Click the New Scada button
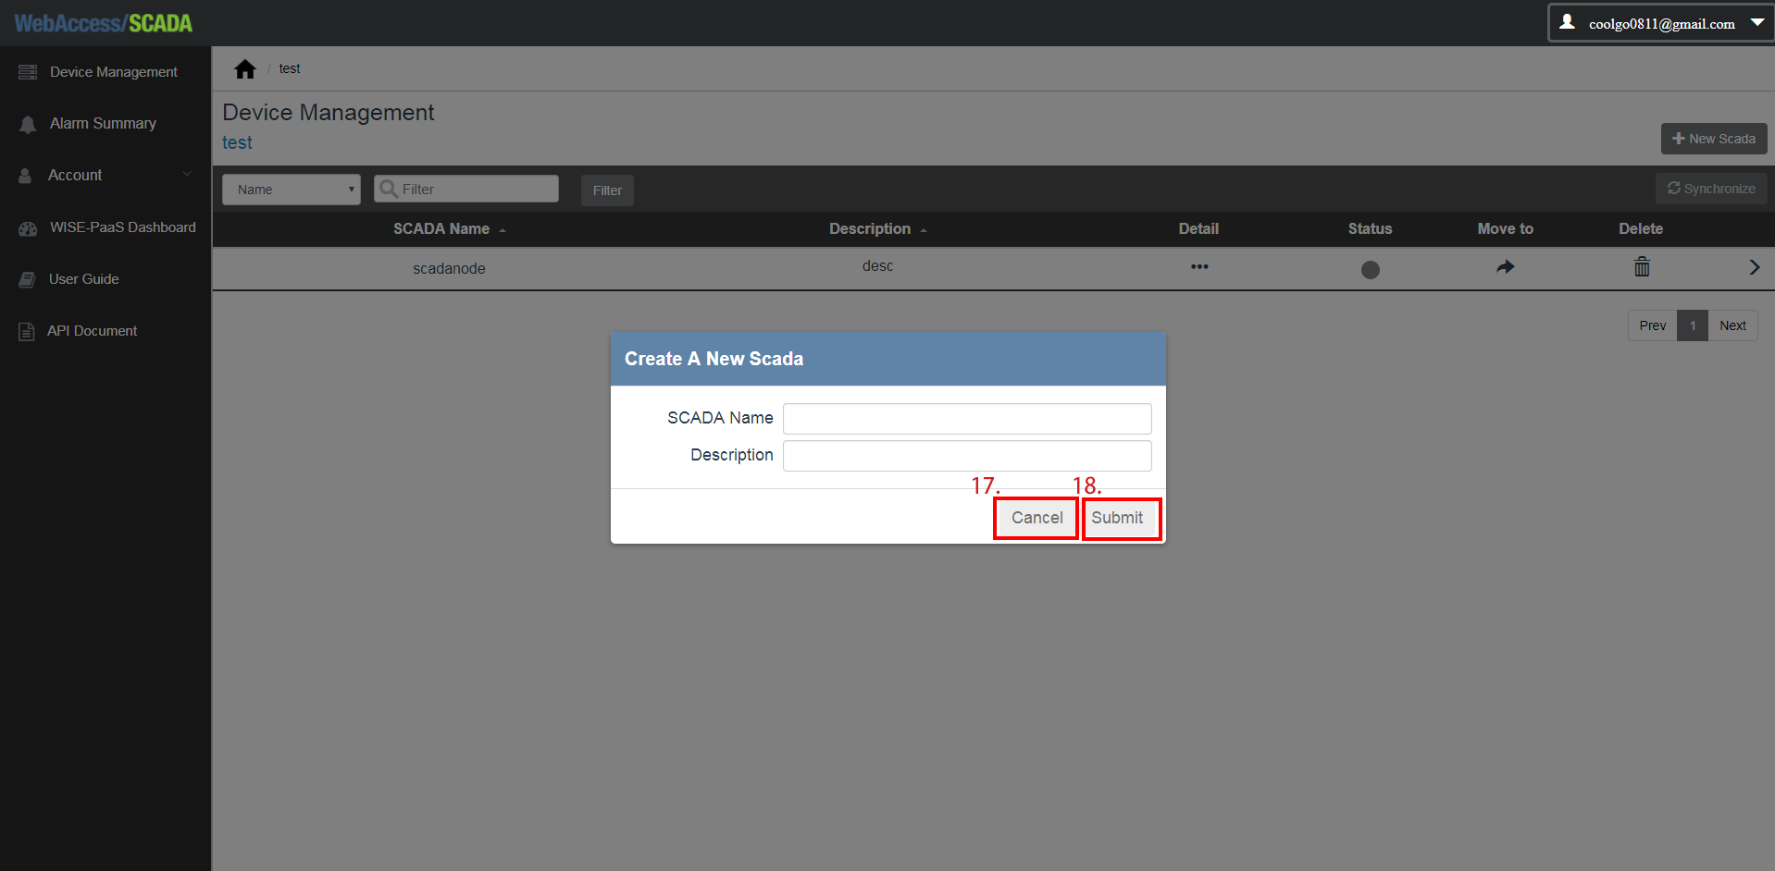 1714,139
